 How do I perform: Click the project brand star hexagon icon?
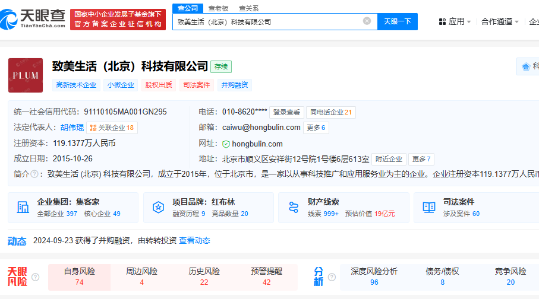coord(158,208)
